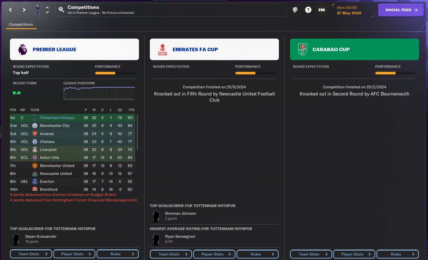Click the Brennan Johnson top goalscorer name
This screenshot has width=428, height=260.
pos(181,213)
